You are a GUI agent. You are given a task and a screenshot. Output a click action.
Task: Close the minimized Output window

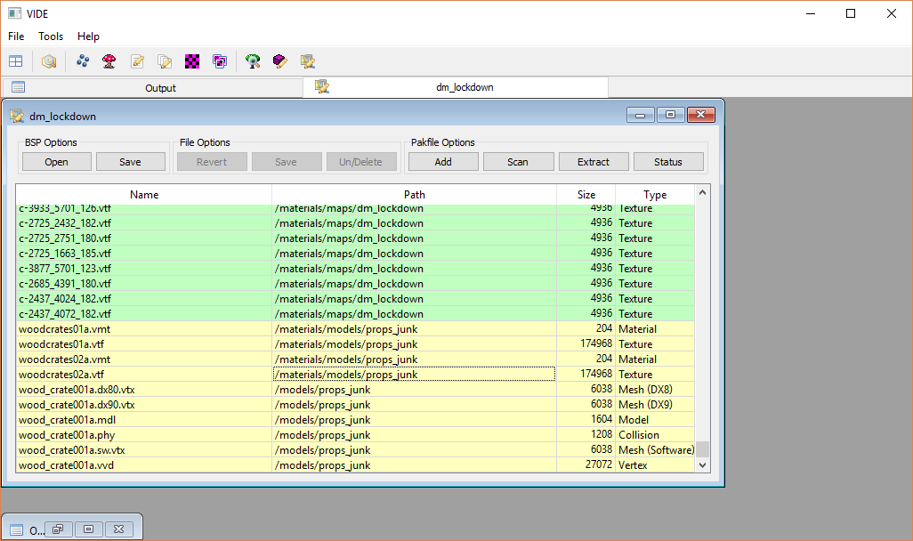click(118, 529)
